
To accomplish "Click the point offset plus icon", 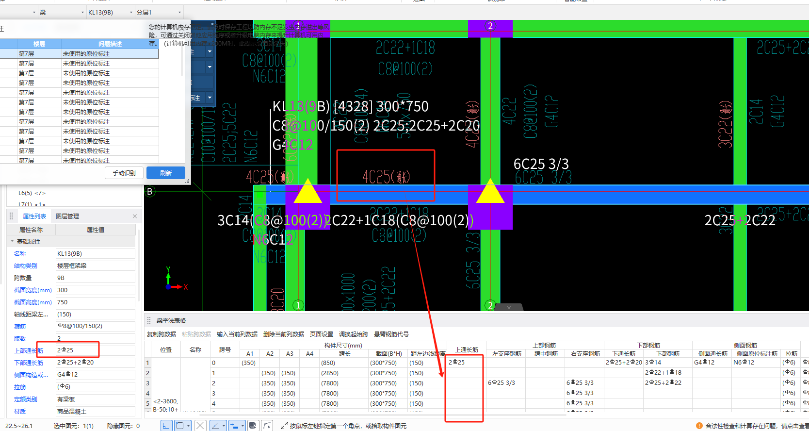I will [234, 426].
